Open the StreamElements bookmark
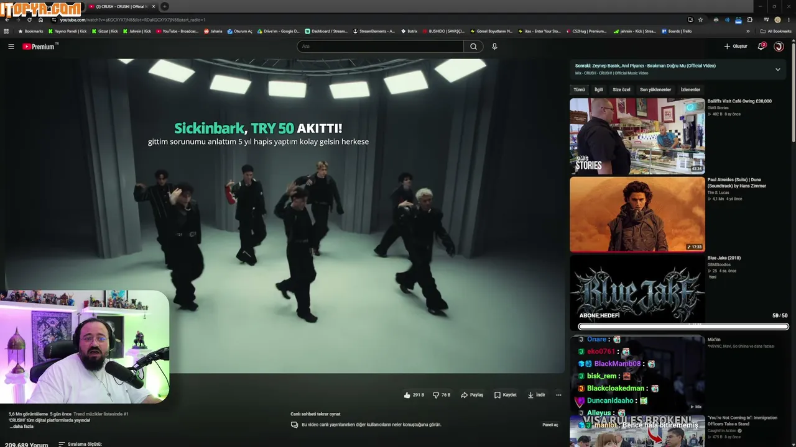796x447 pixels. click(x=374, y=31)
